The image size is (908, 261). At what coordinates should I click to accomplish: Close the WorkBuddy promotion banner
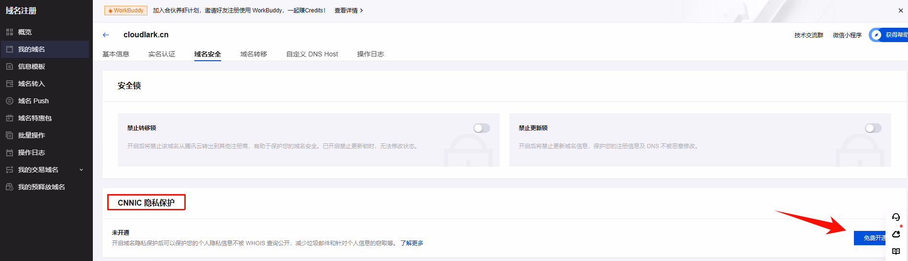point(900,11)
